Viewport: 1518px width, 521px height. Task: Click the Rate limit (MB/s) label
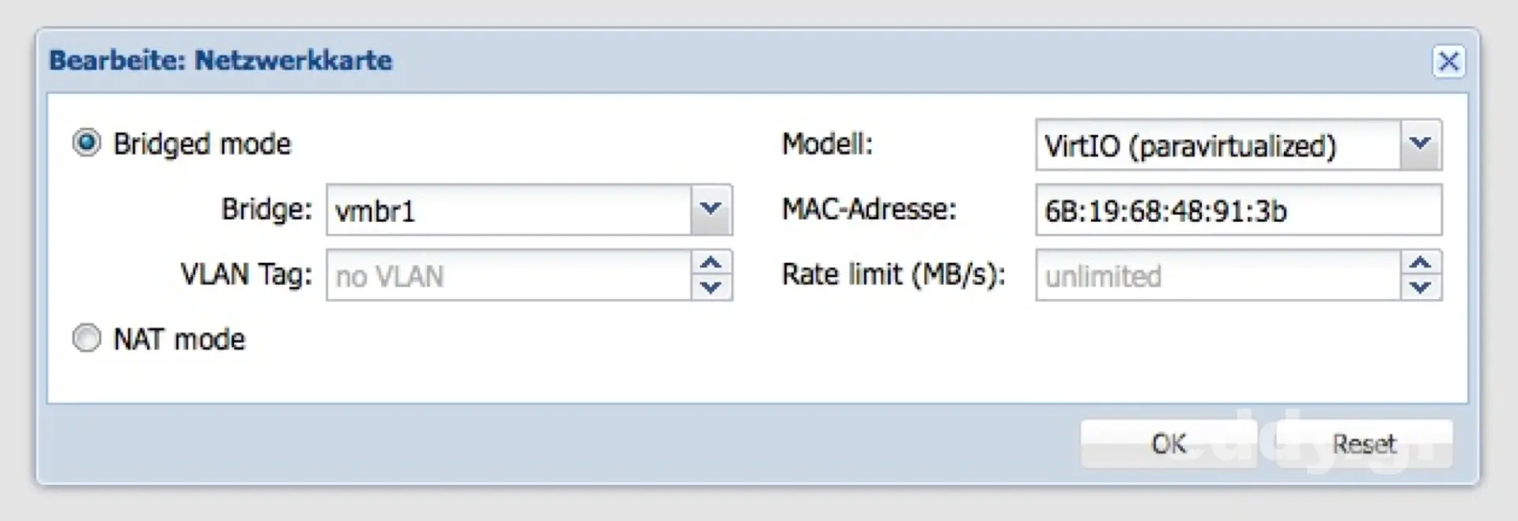click(x=893, y=275)
